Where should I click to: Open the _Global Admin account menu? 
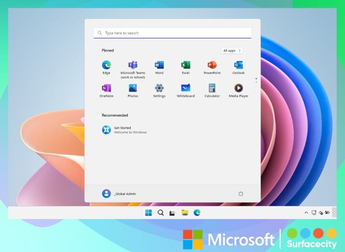point(119,194)
